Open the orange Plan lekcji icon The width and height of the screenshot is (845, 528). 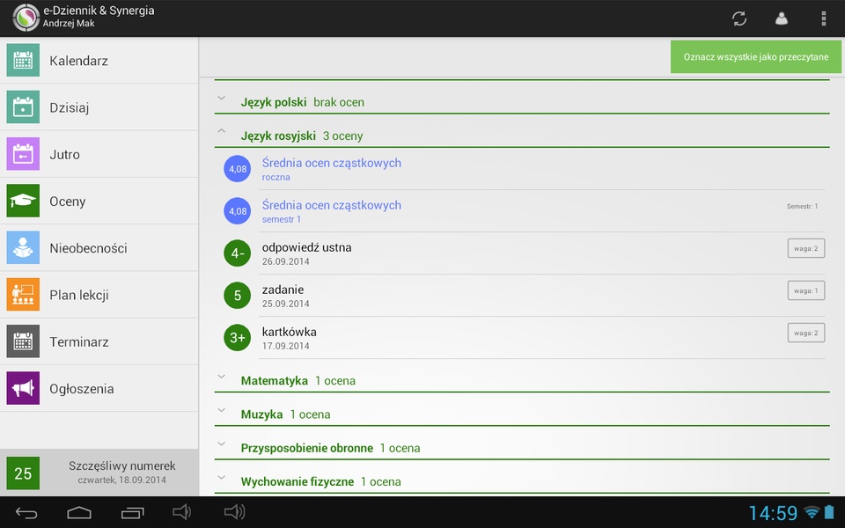23,294
